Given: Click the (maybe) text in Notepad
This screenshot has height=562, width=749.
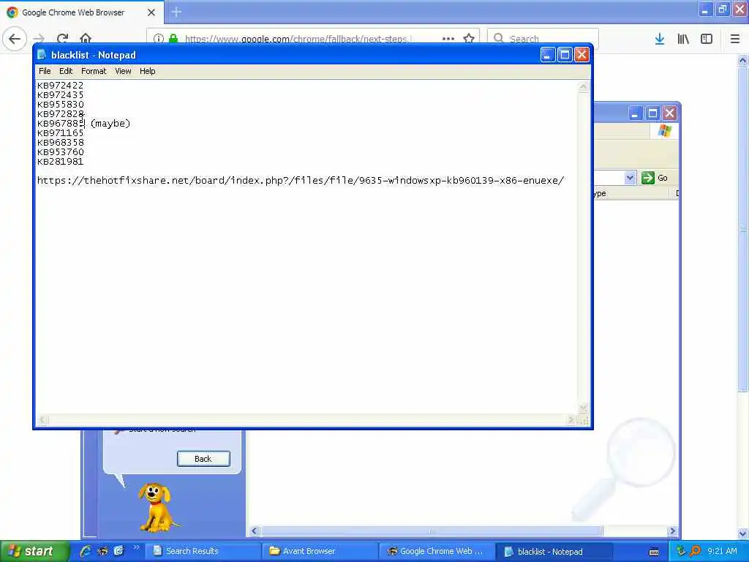Looking at the screenshot, I should click(110, 124).
